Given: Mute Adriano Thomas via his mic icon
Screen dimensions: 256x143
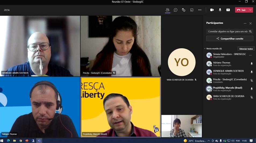Looking at the screenshot, I should [251, 64].
